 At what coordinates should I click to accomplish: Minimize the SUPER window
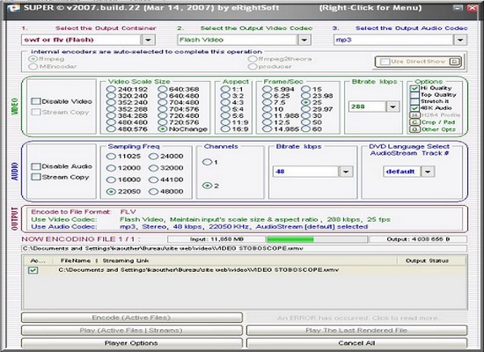click(x=458, y=8)
